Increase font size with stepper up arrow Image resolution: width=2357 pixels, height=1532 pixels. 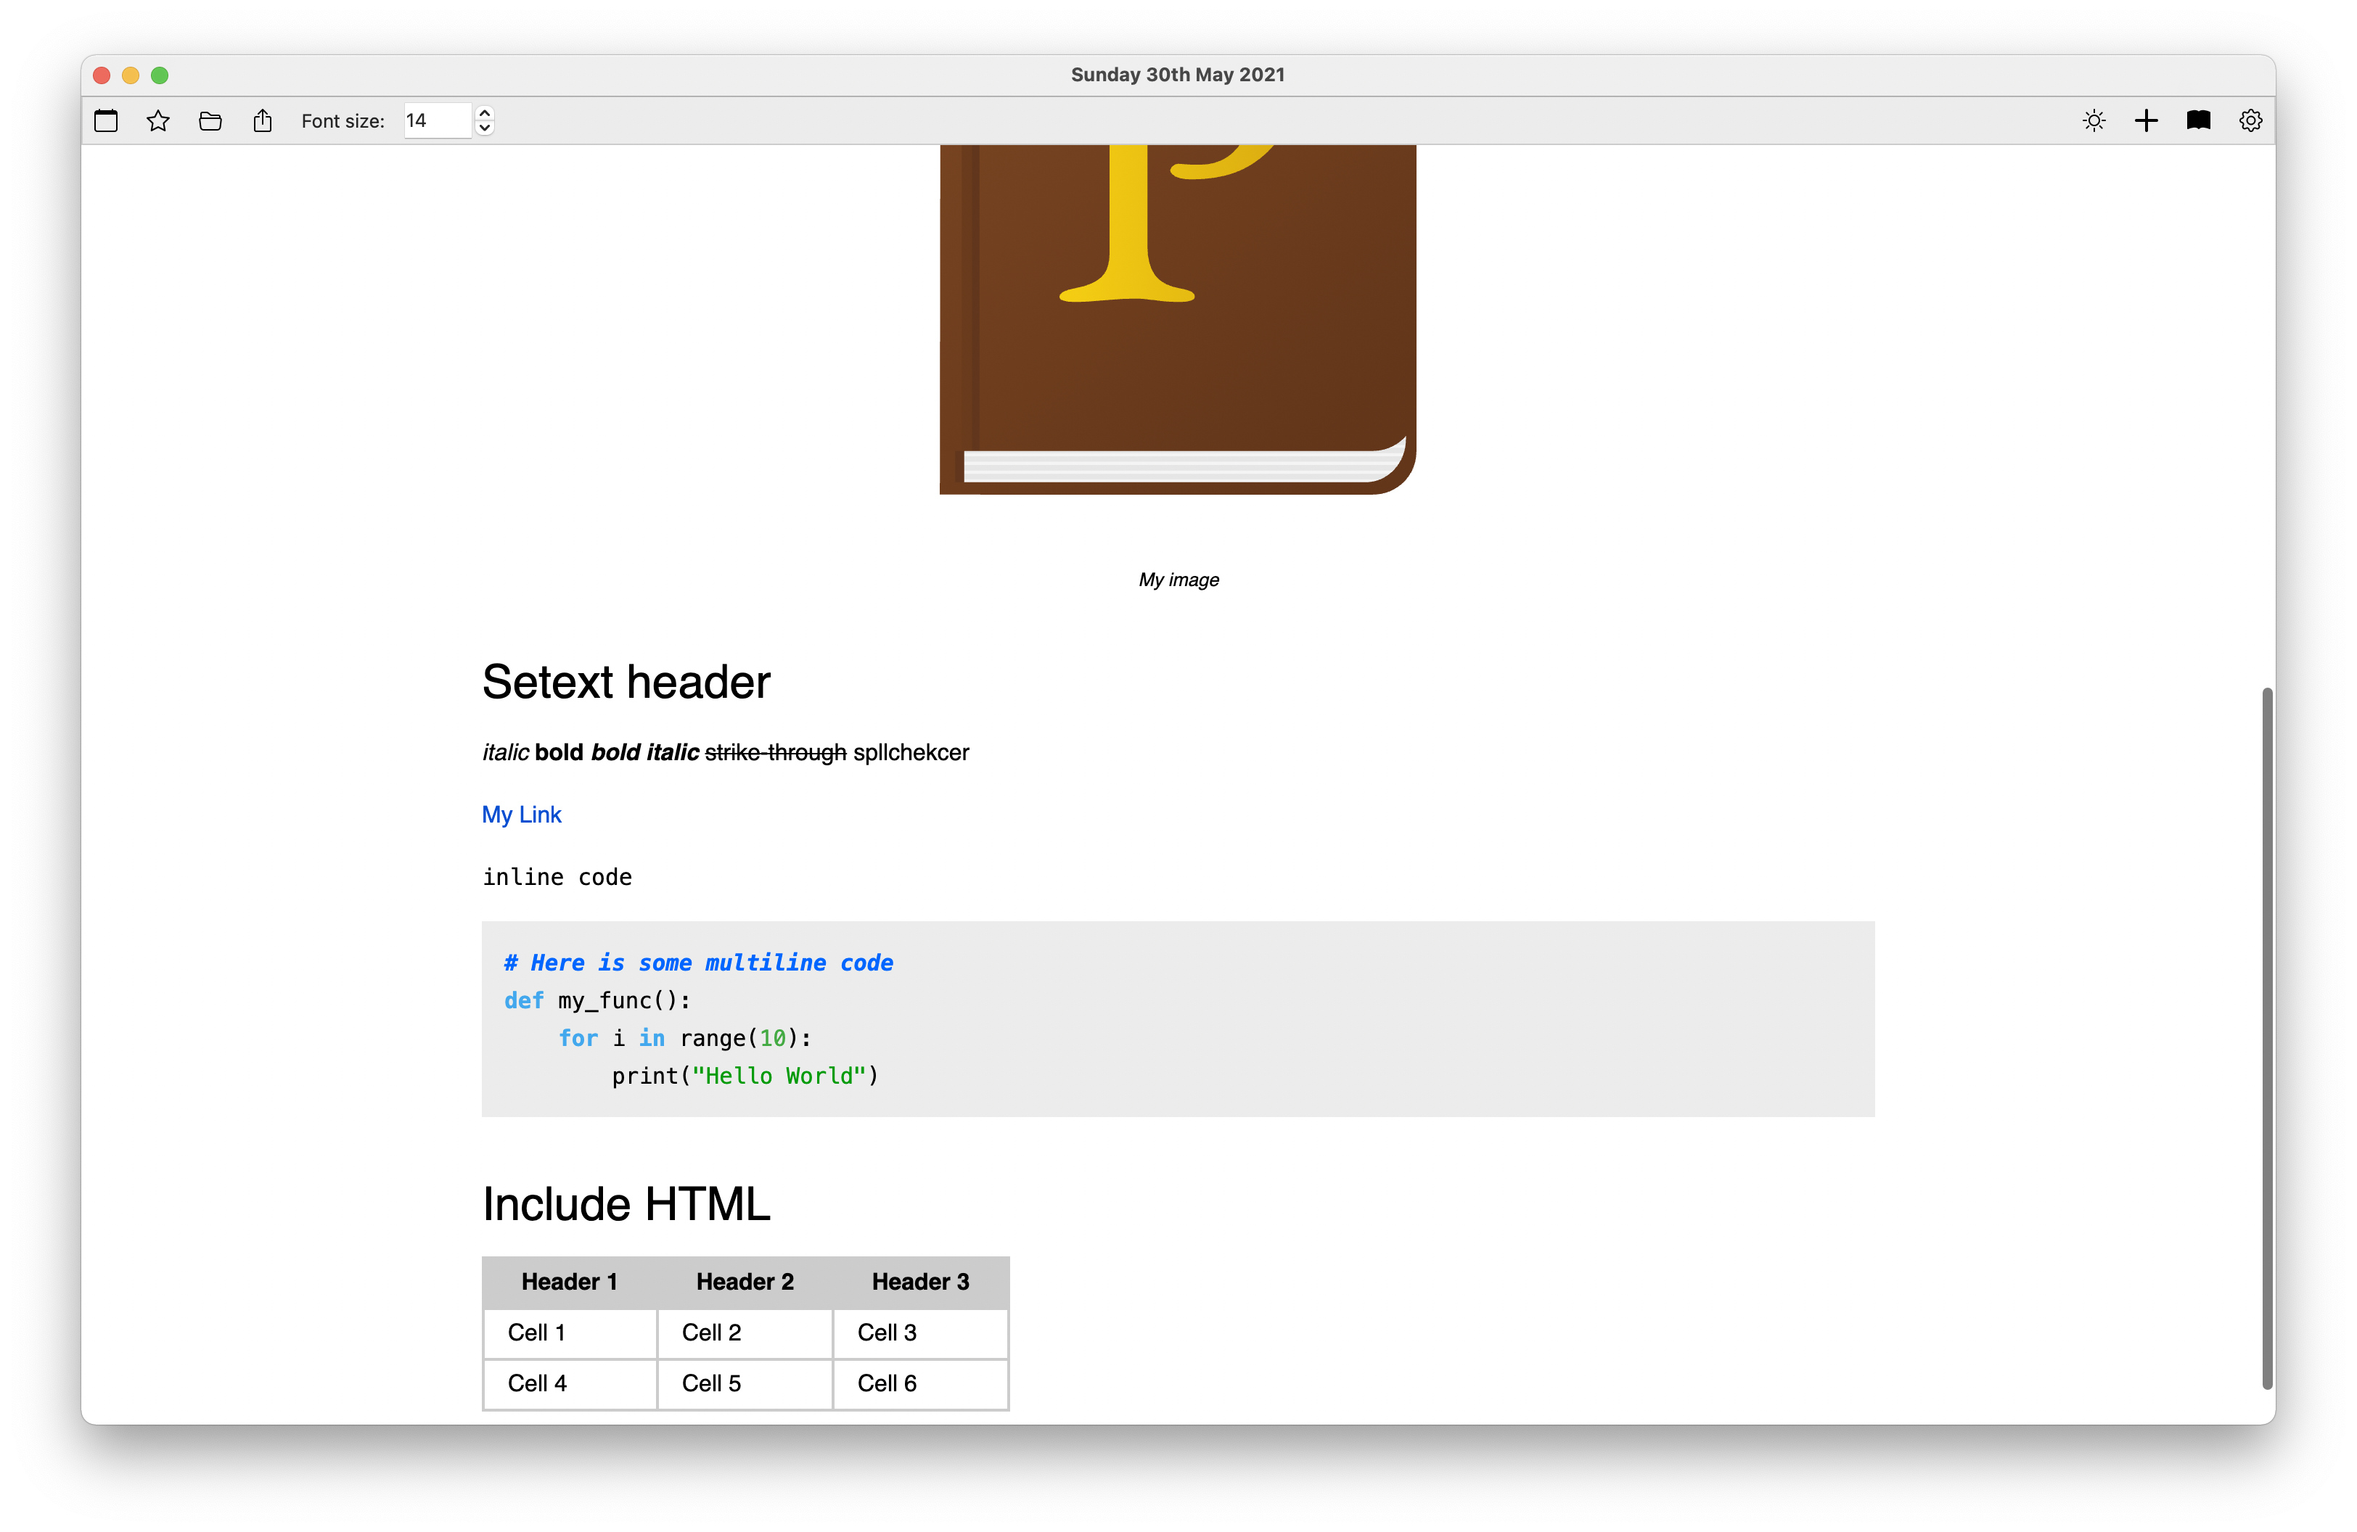coord(484,113)
